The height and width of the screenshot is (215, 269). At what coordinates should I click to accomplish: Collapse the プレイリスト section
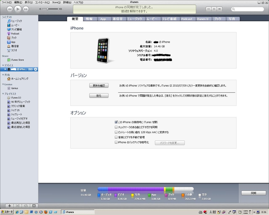point(3,94)
